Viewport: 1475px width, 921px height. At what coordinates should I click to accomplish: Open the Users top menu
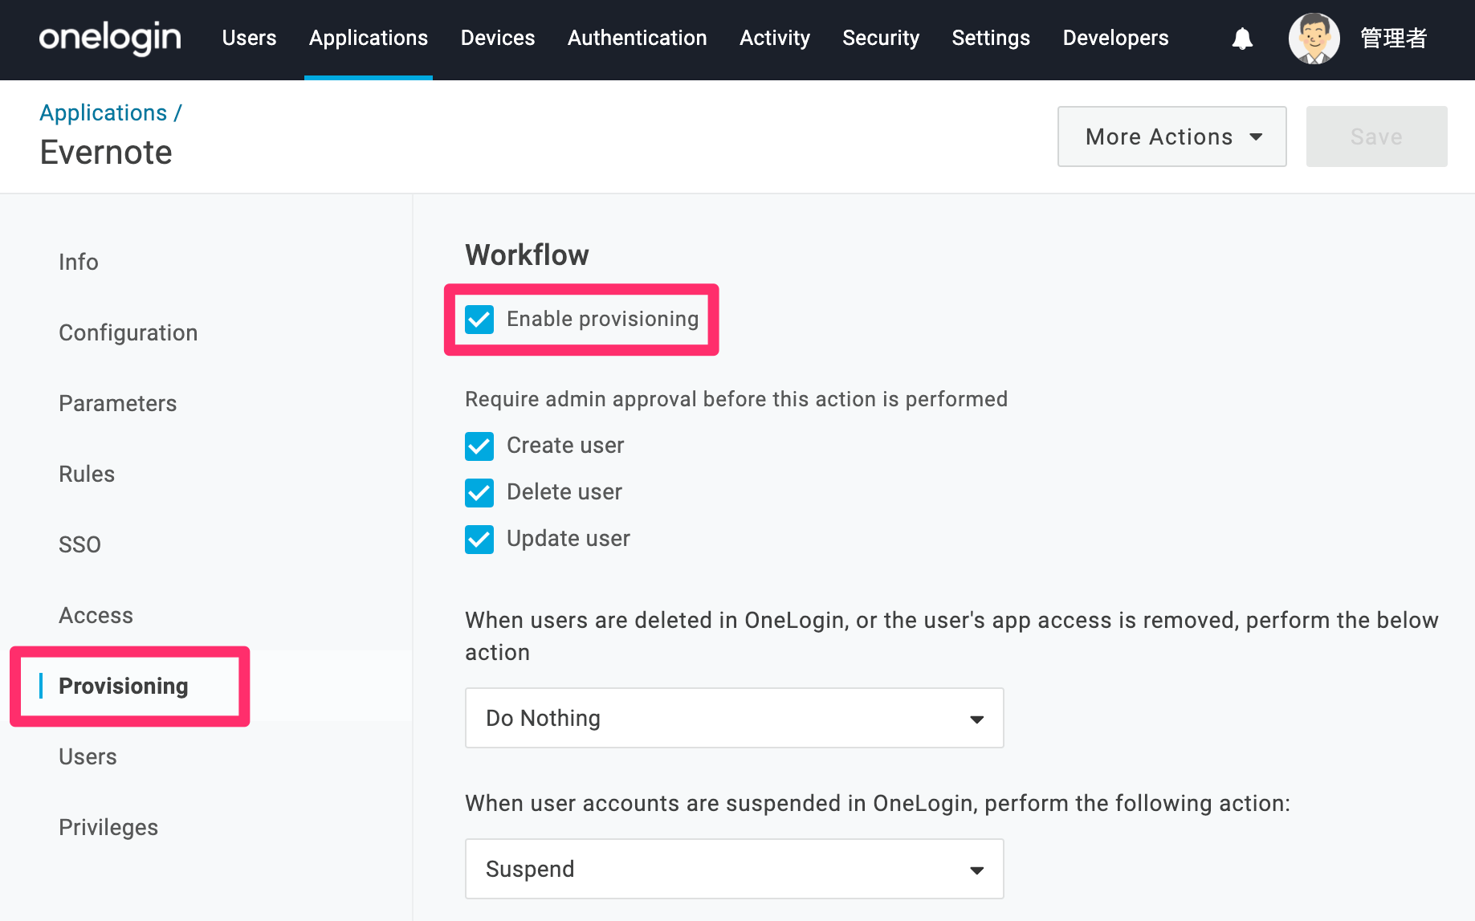click(249, 38)
